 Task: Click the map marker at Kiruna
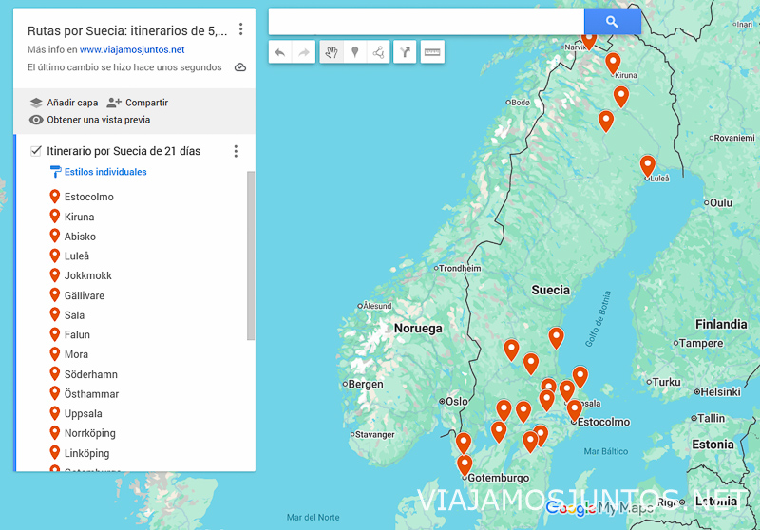(613, 64)
